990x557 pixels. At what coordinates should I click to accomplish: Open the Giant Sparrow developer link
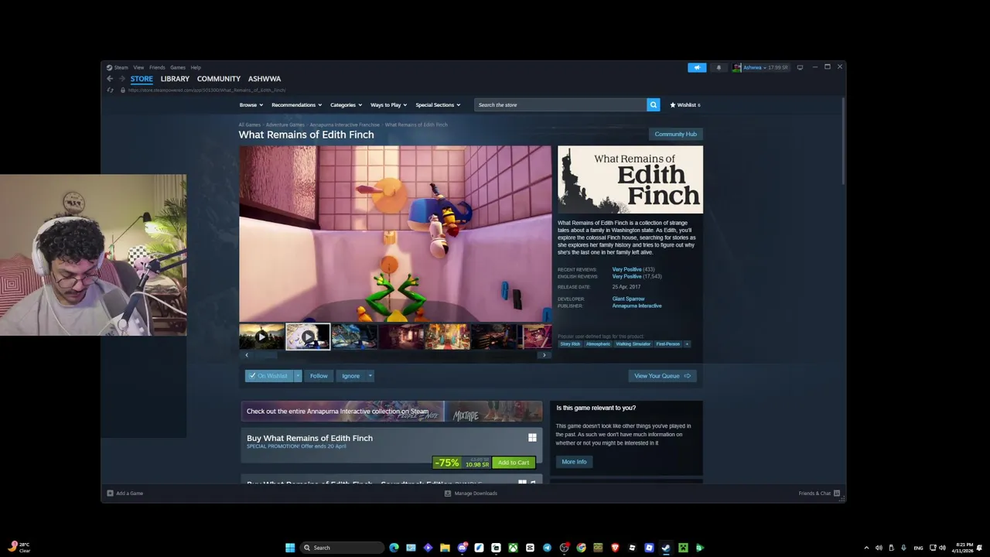628,299
